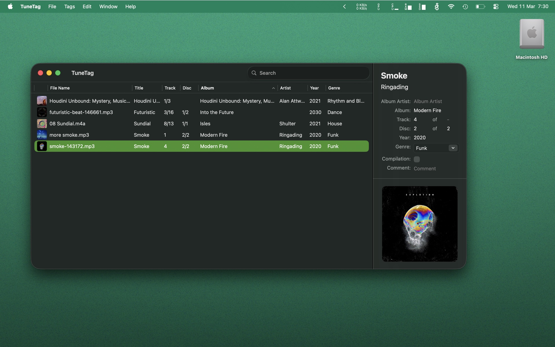Viewport: 555px width, 347px height.
Task: Edit the Smoke title in inspector
Action: (394, 75)
